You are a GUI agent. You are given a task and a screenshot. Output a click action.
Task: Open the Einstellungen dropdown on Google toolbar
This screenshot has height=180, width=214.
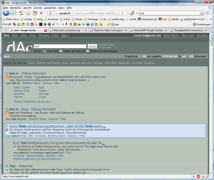click(x=202, y=24)
